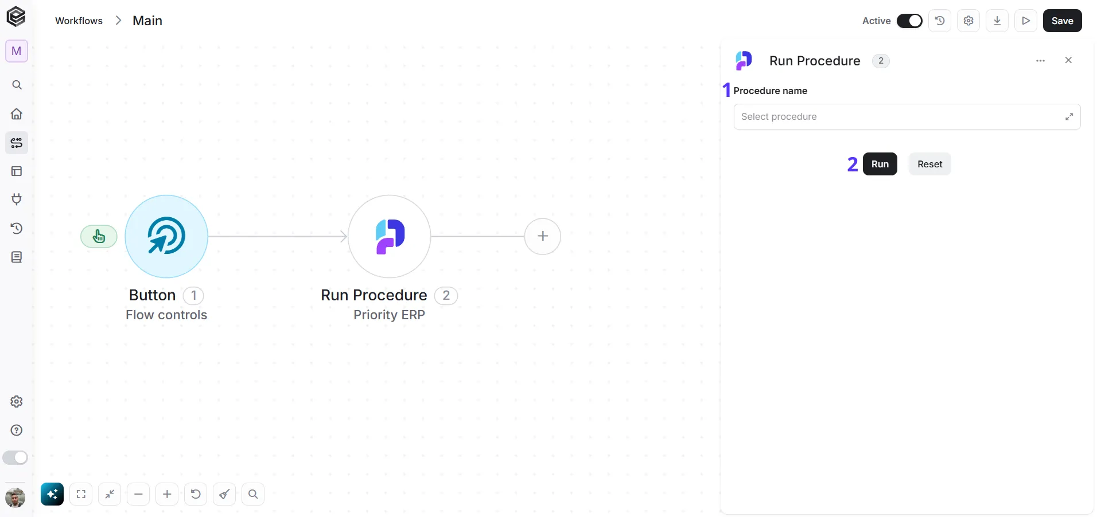Viewport: 1097px width, 517px height.
Task: Zoom out with the minus button
Action: point(138,494)
